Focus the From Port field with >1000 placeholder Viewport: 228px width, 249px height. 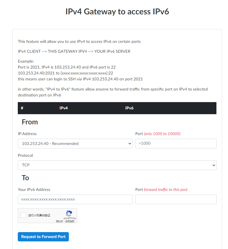[176, 144]
